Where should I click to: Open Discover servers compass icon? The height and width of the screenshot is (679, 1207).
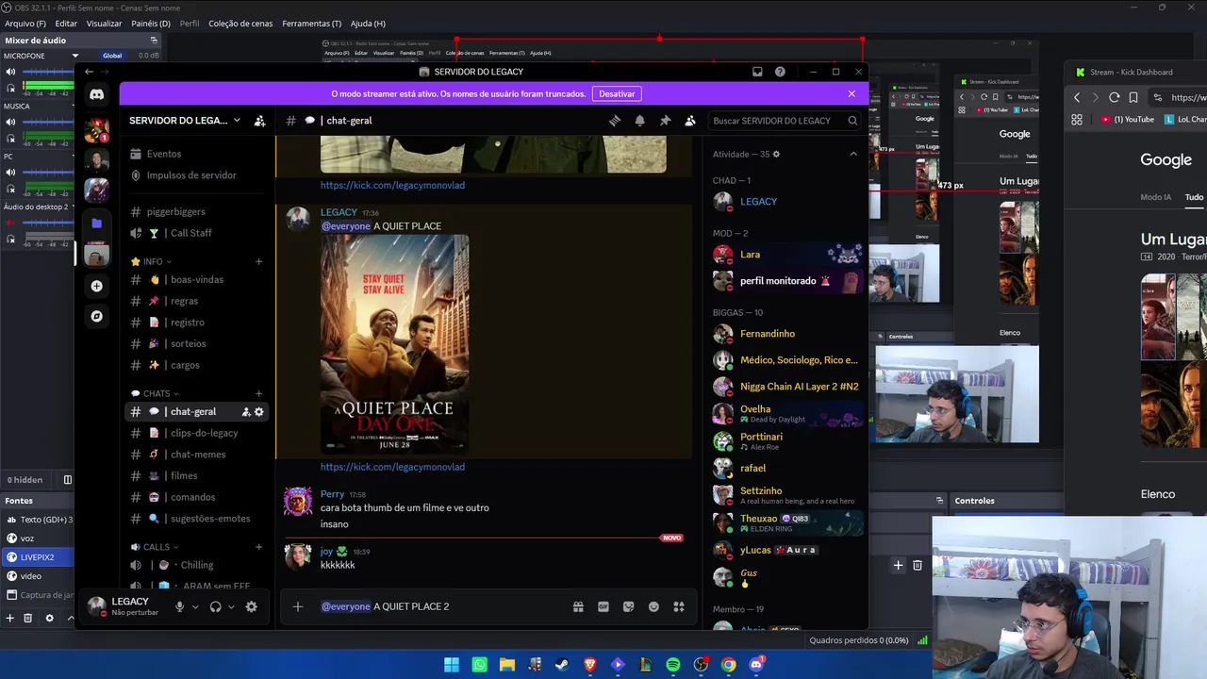coord(96,317)
